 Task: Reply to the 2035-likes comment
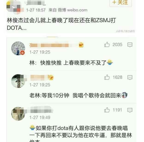130,45
